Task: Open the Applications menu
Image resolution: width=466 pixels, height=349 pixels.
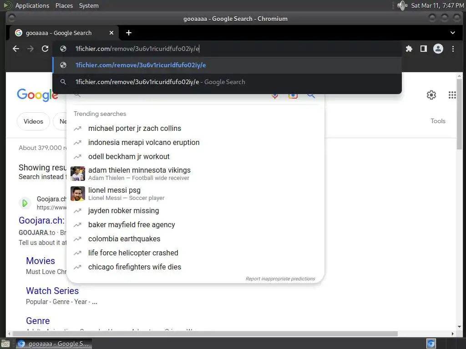Action: [32, 5]
